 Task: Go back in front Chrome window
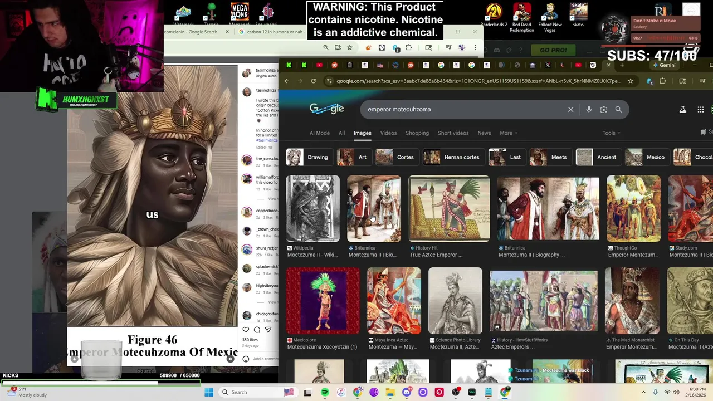(x=287, y=81)
